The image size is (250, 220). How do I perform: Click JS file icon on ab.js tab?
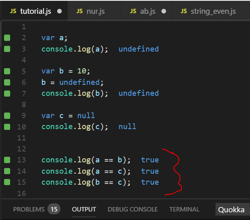[133, 11]
